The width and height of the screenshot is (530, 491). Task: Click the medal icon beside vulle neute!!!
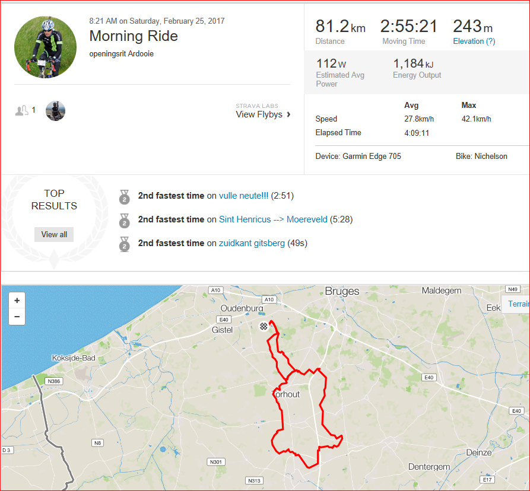tap(125, 197)
